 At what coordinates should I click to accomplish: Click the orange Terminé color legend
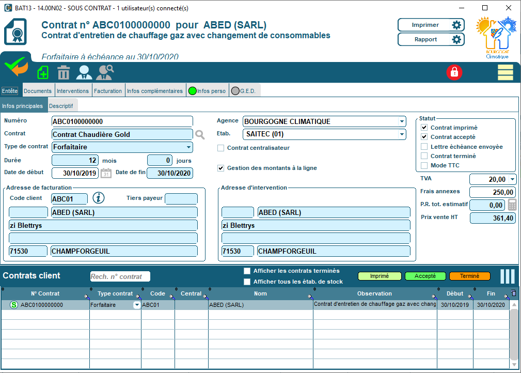469,276
